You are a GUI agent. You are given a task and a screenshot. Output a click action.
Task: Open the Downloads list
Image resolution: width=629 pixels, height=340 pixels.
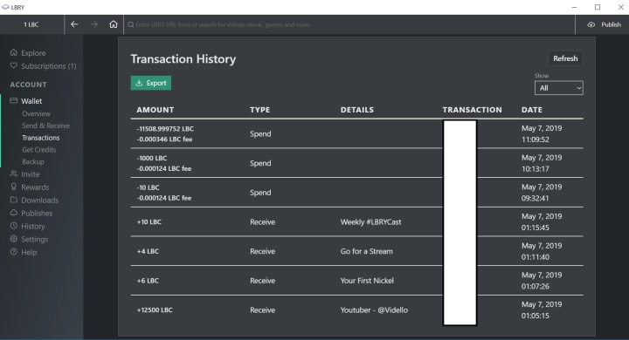point(39,201)
